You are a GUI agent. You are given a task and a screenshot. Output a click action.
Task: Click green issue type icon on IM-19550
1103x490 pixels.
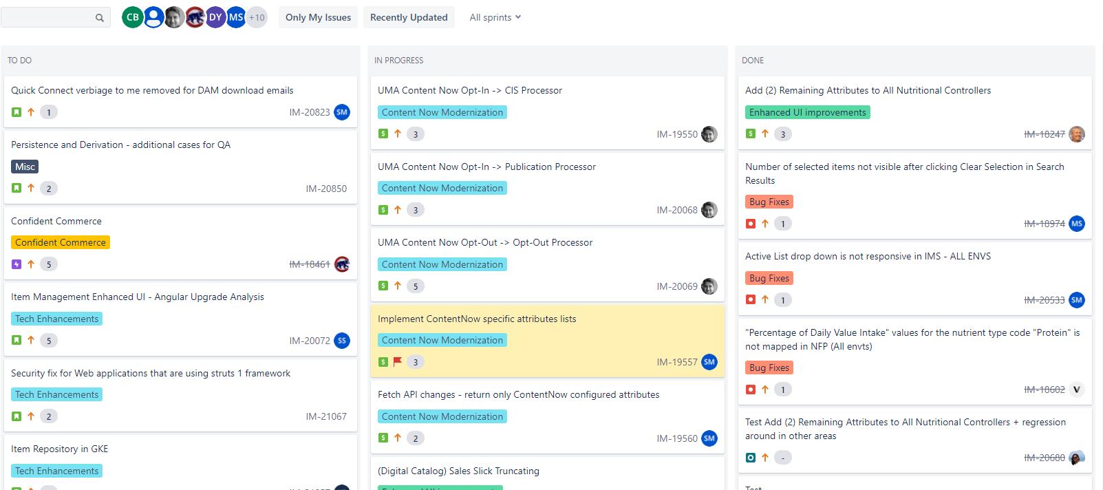click(x=383, y=134)
